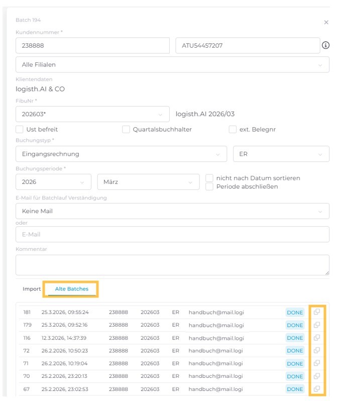This screenshot has width=340, height=401.
Task: Enable the Ust befreit checkbox
Action: 20,129
